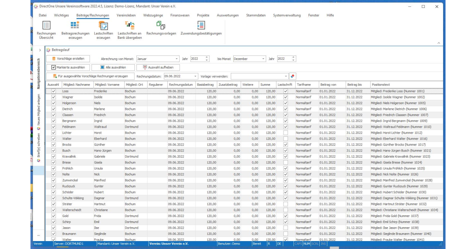This screenshot has width=476, height=249.
Task: Toggle Auswahl checkbox for Schulte-Vökking
Action: (54, 198)
